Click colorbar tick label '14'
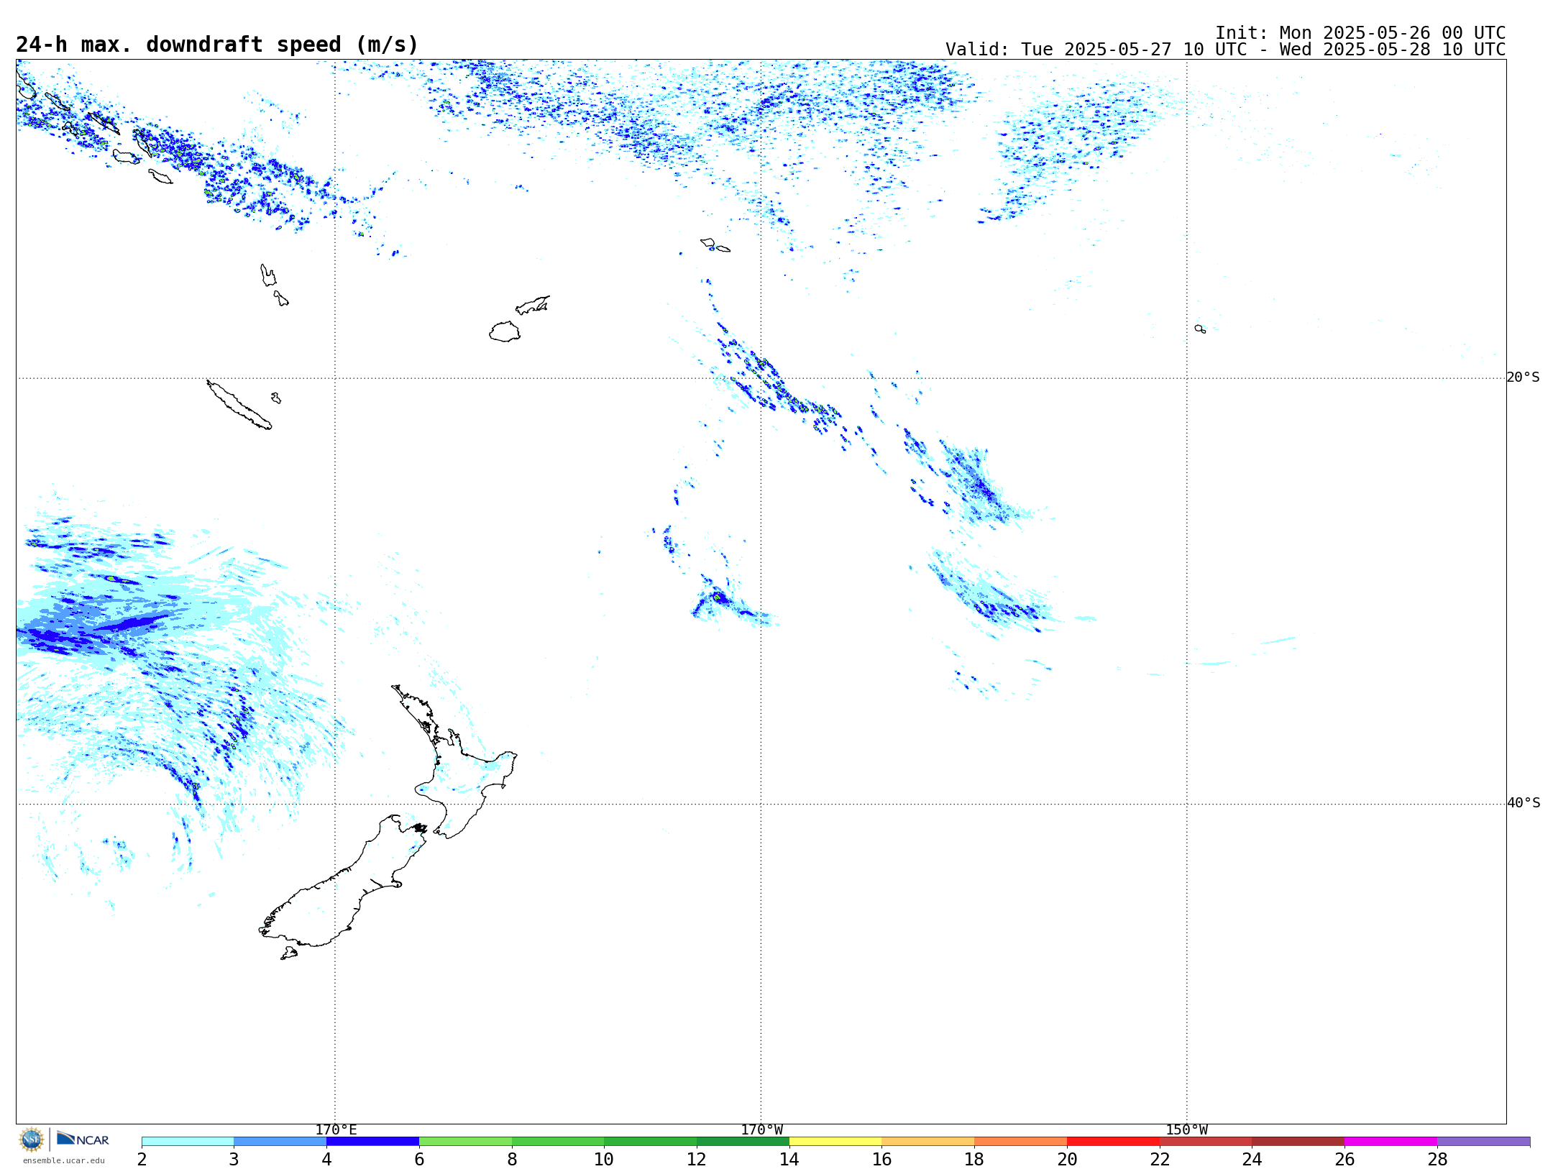This screenshot has height=1169, width=1553. point(789,1159)
